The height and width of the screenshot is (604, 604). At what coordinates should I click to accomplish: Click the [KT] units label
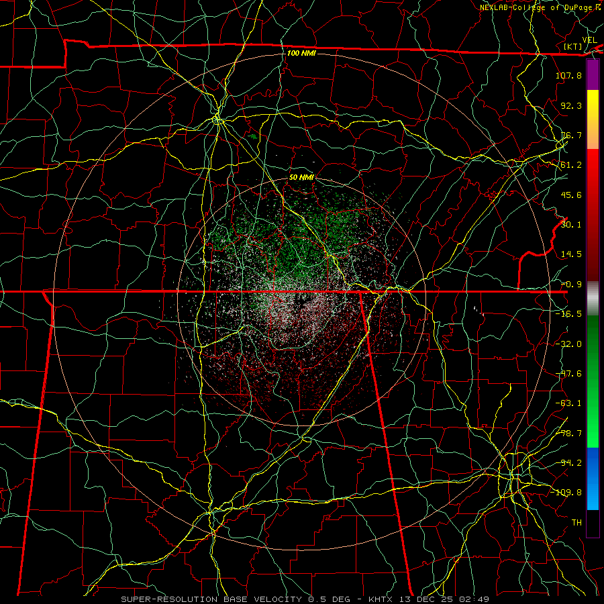[573, 46]
